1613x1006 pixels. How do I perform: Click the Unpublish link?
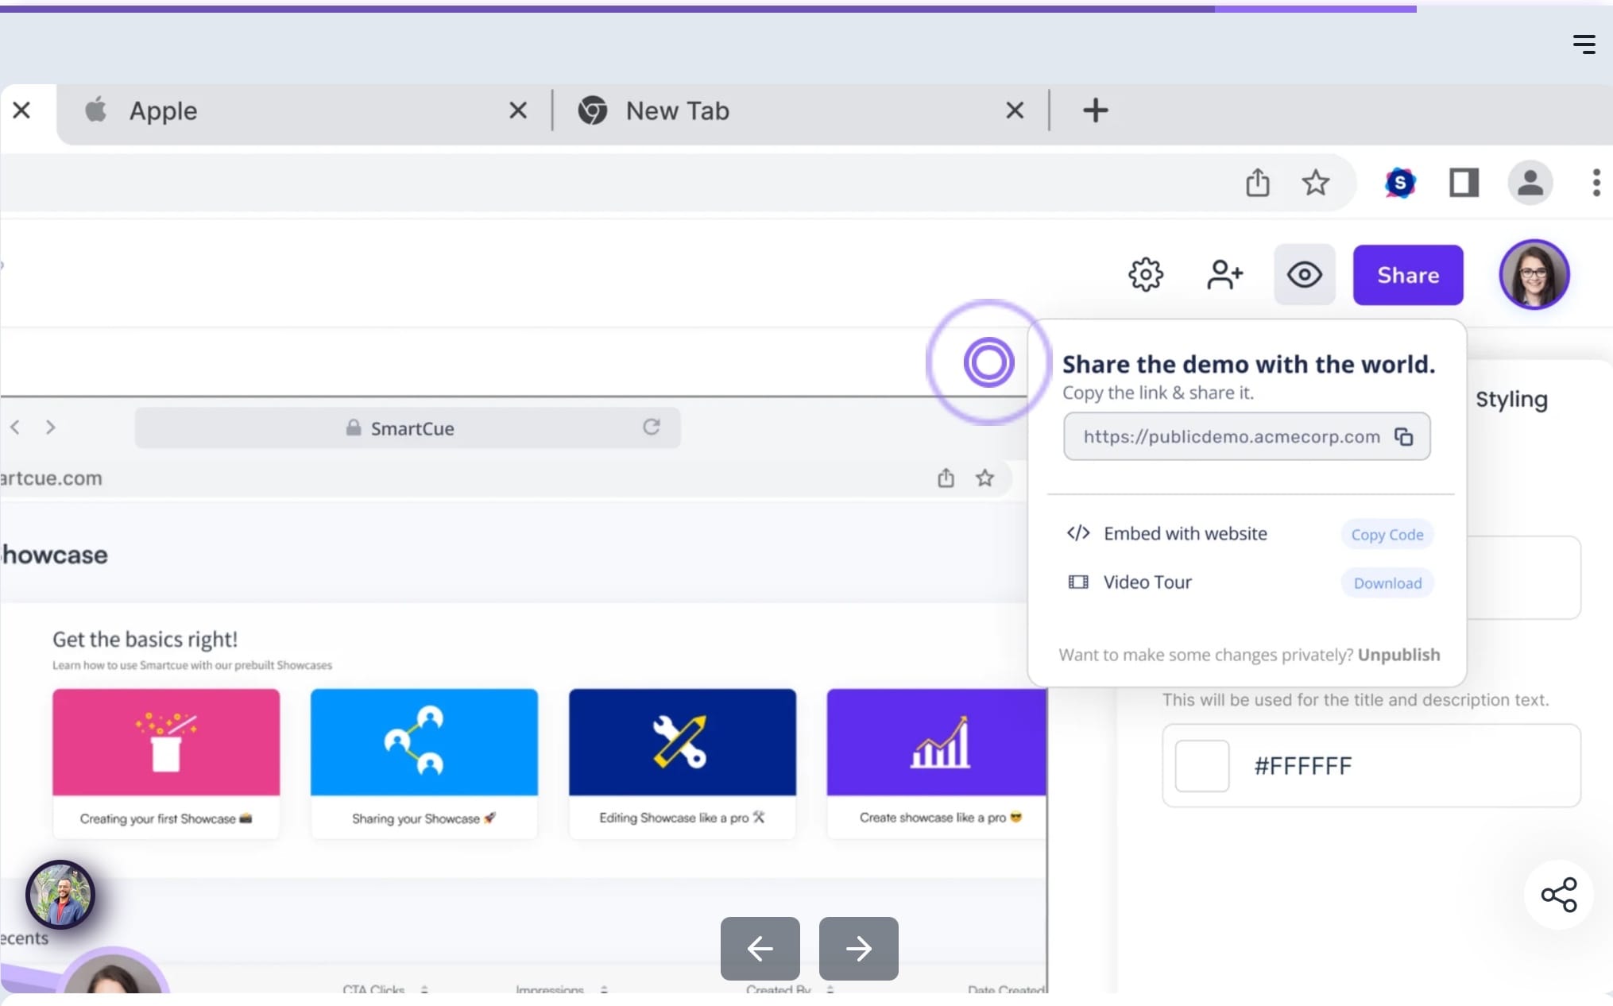[x=1398, y=655]
